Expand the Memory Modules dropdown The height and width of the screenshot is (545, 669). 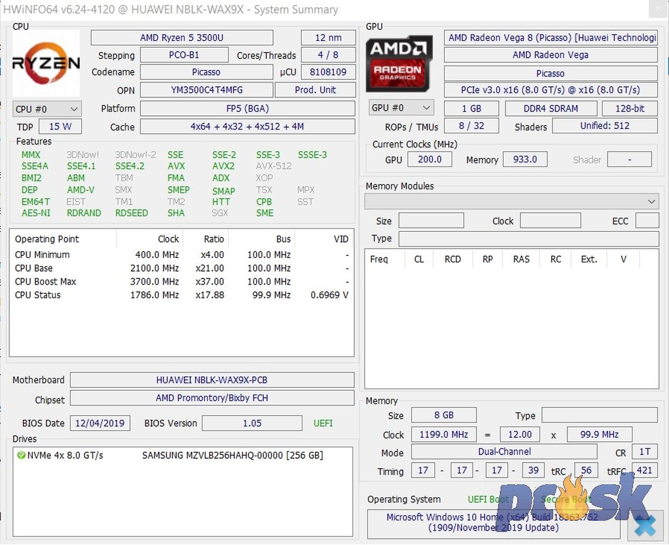click(x=512, y=201)
